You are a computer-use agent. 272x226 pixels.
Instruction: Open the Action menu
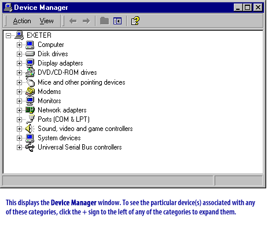pos(22,21)
